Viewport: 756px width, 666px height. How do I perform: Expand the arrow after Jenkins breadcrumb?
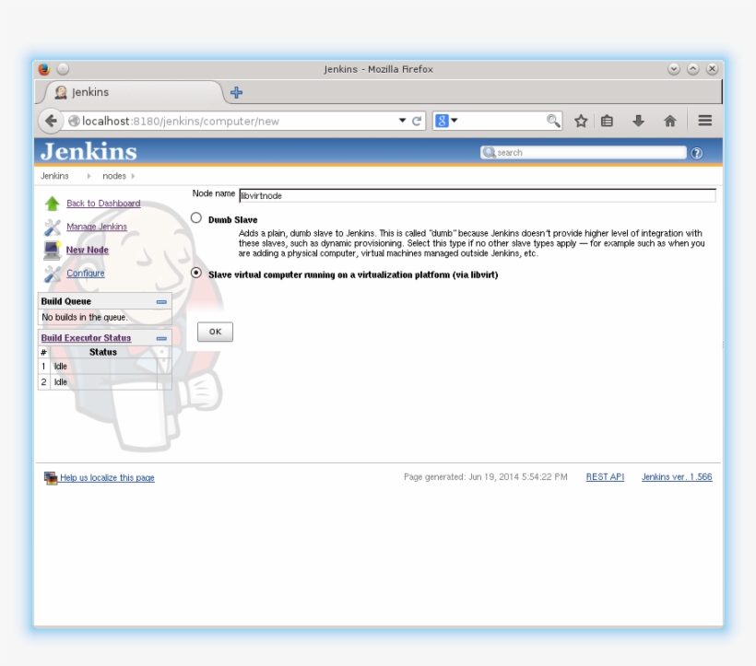click(89, 176)
